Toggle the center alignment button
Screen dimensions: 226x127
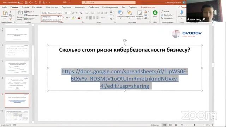[x=90, y=18]
